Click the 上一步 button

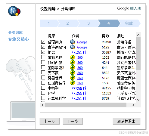point(50,121)
